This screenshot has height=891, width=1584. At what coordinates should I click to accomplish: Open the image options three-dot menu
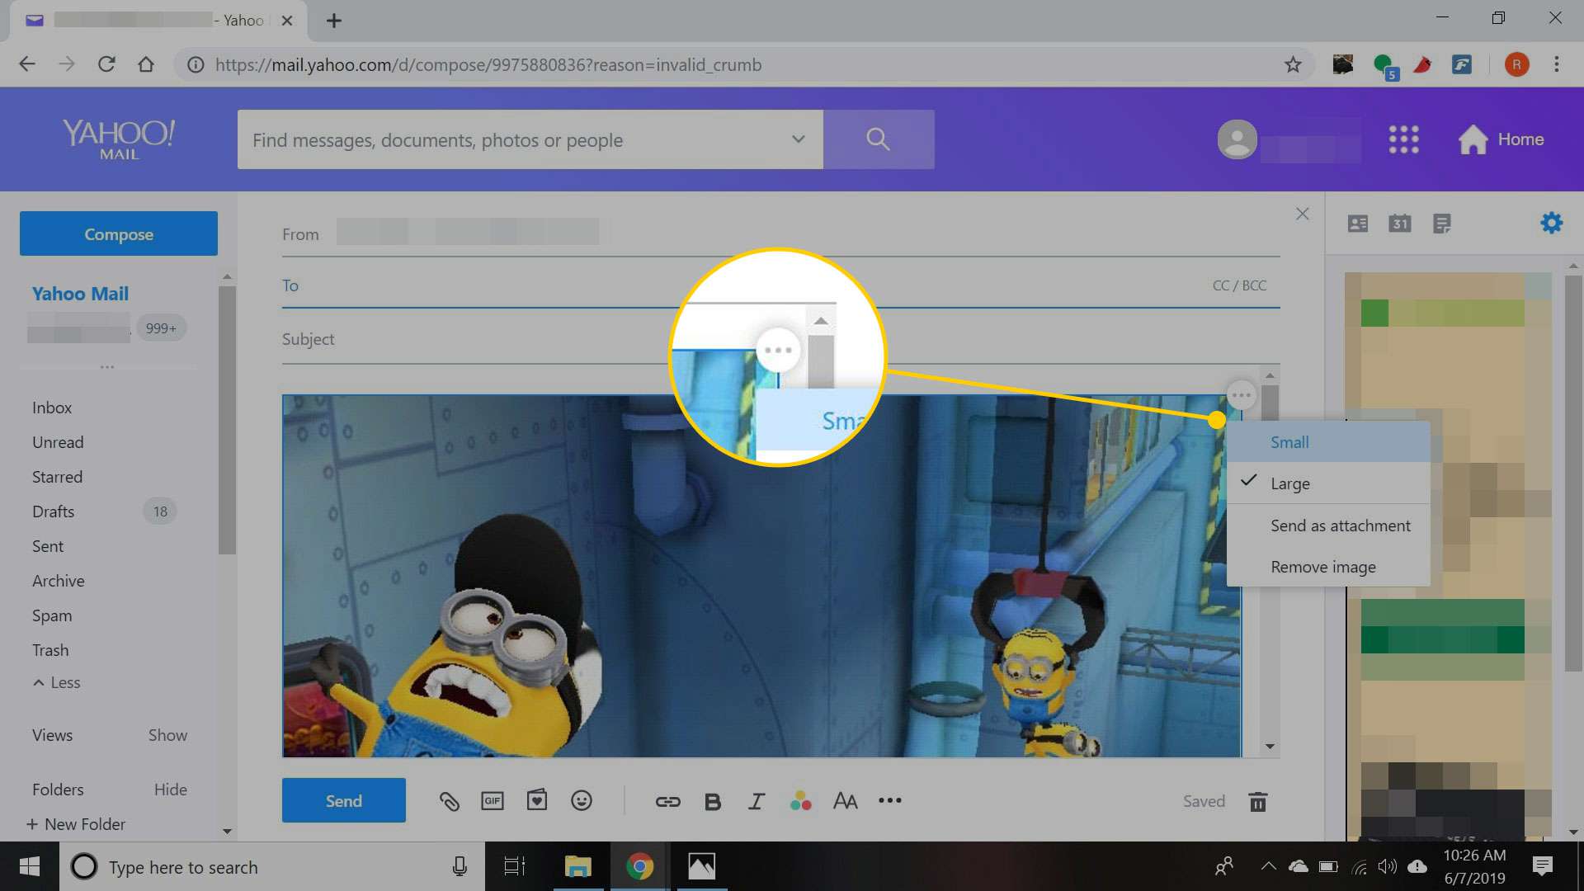click(x=1242, y=395)
